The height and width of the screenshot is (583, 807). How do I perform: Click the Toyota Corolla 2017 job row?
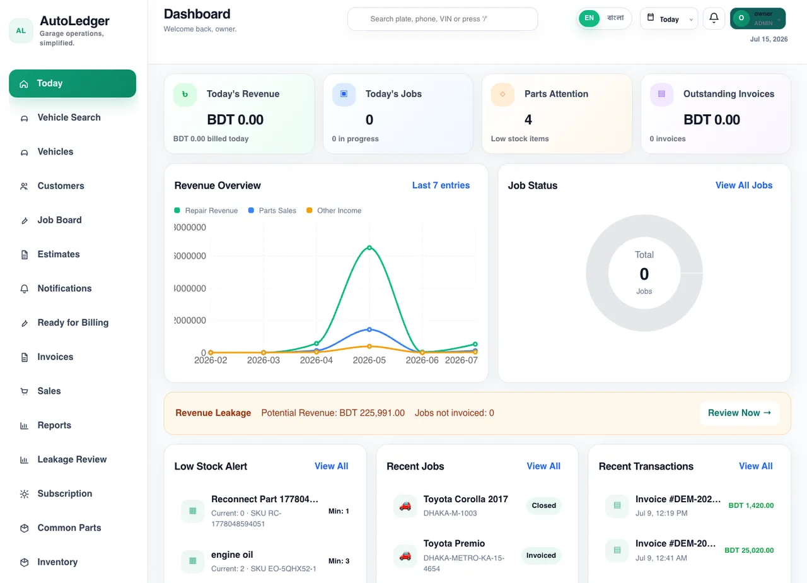(477, 505)
